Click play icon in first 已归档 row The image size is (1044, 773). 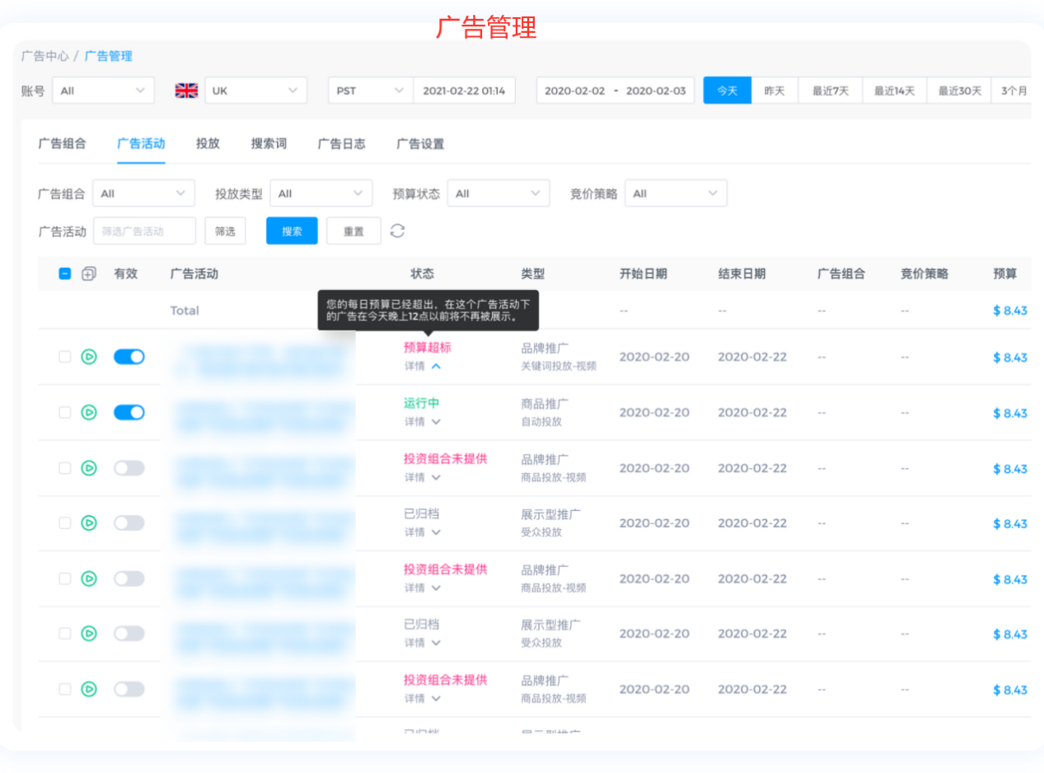click(89, 523)
